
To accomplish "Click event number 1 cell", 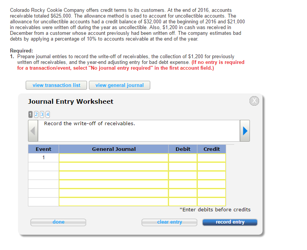I will coord(43,158).
